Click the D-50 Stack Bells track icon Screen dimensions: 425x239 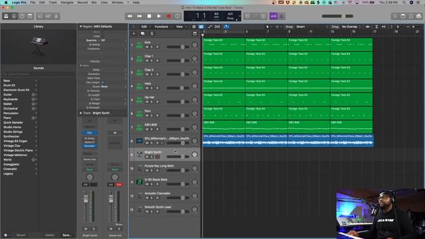[139, 182]
